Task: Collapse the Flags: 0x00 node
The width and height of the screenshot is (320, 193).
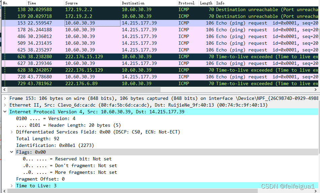Action: pyautogui.click(x=12, y=152)
